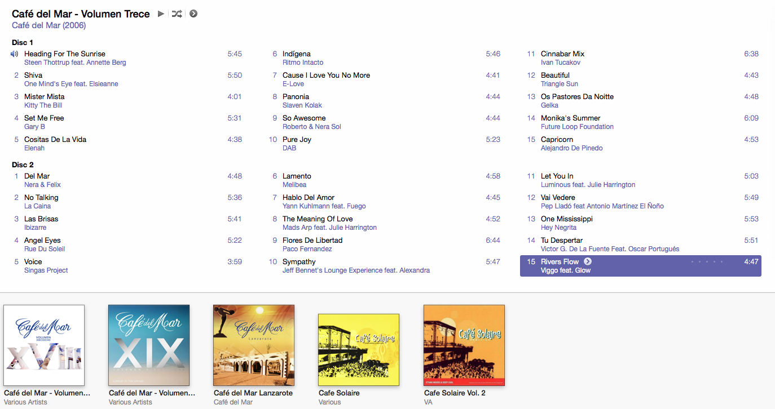The height and width of the screenshot is (409, 775).
Task: Open the Café del Mar (2006) link
Action: click(x=49, y=25)
